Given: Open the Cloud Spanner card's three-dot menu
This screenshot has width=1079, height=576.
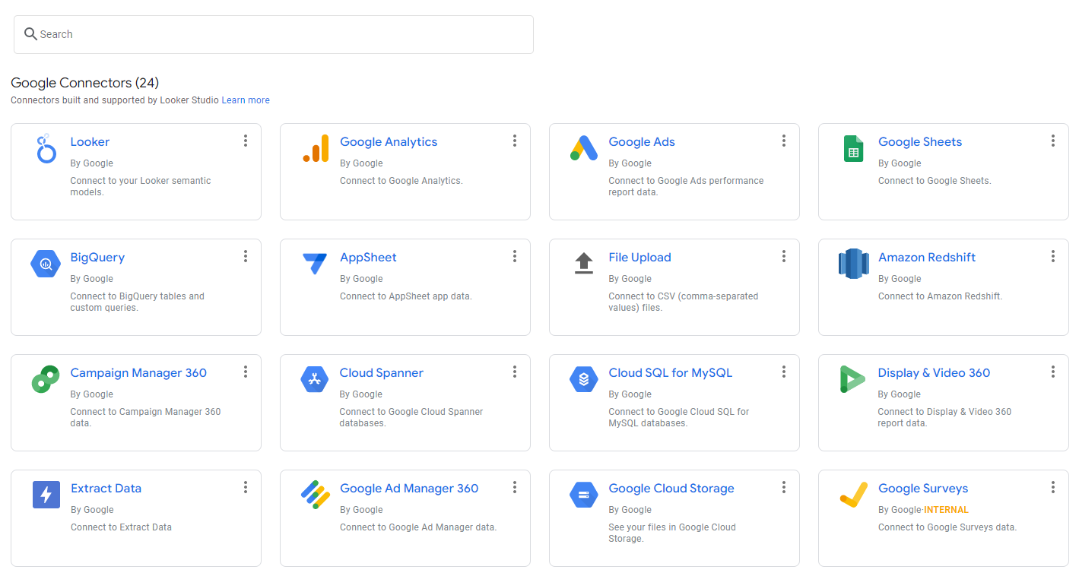Looking at the screenshot, I should pyautogui.click(x=514, y=372).
